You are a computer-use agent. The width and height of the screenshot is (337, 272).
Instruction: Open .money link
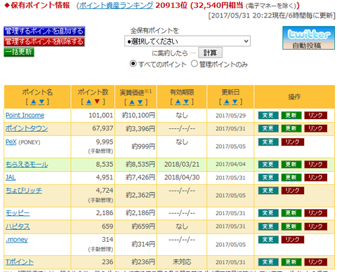(x=17, y=240)
